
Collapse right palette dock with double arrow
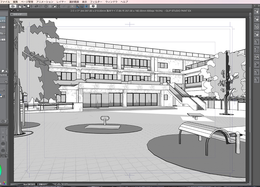point(258,6)
